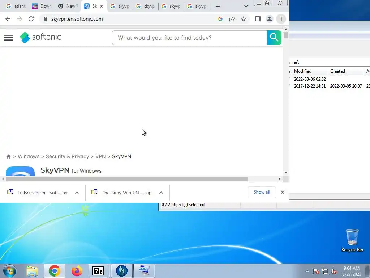Image resolution: width=370 pixels, height=278 pixels.
Task: Open Chrome three-dot menu
Action: tap(281, 19)
